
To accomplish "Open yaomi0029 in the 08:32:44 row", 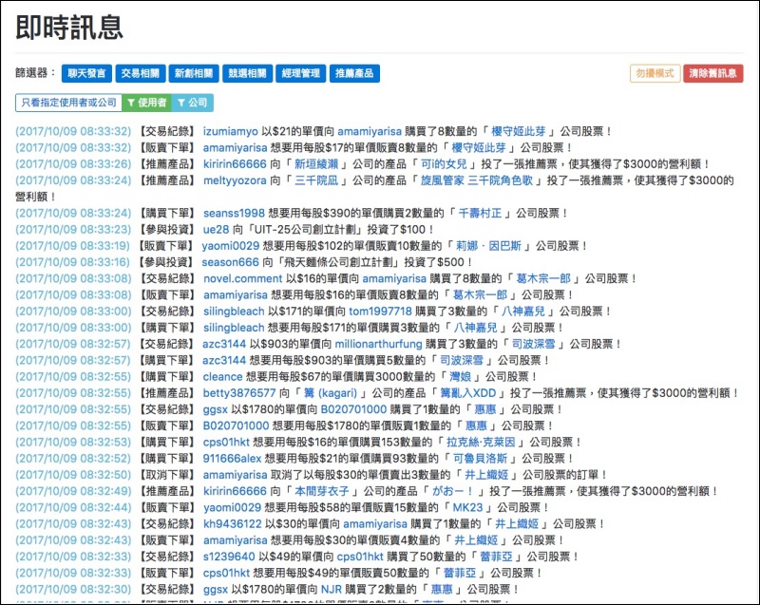I will [x=232, y=507].
